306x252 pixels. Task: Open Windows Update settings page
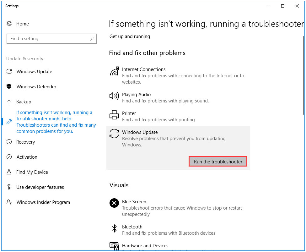pos(34,72)
